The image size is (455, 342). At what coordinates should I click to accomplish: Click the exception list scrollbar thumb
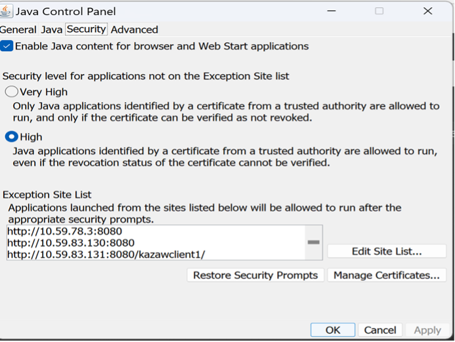313,242
